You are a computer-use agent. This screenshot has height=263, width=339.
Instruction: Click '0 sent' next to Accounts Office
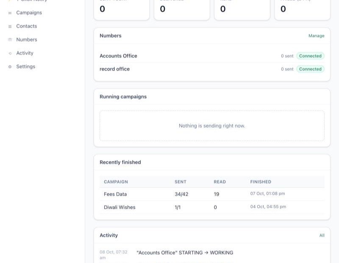pos(287,56)
